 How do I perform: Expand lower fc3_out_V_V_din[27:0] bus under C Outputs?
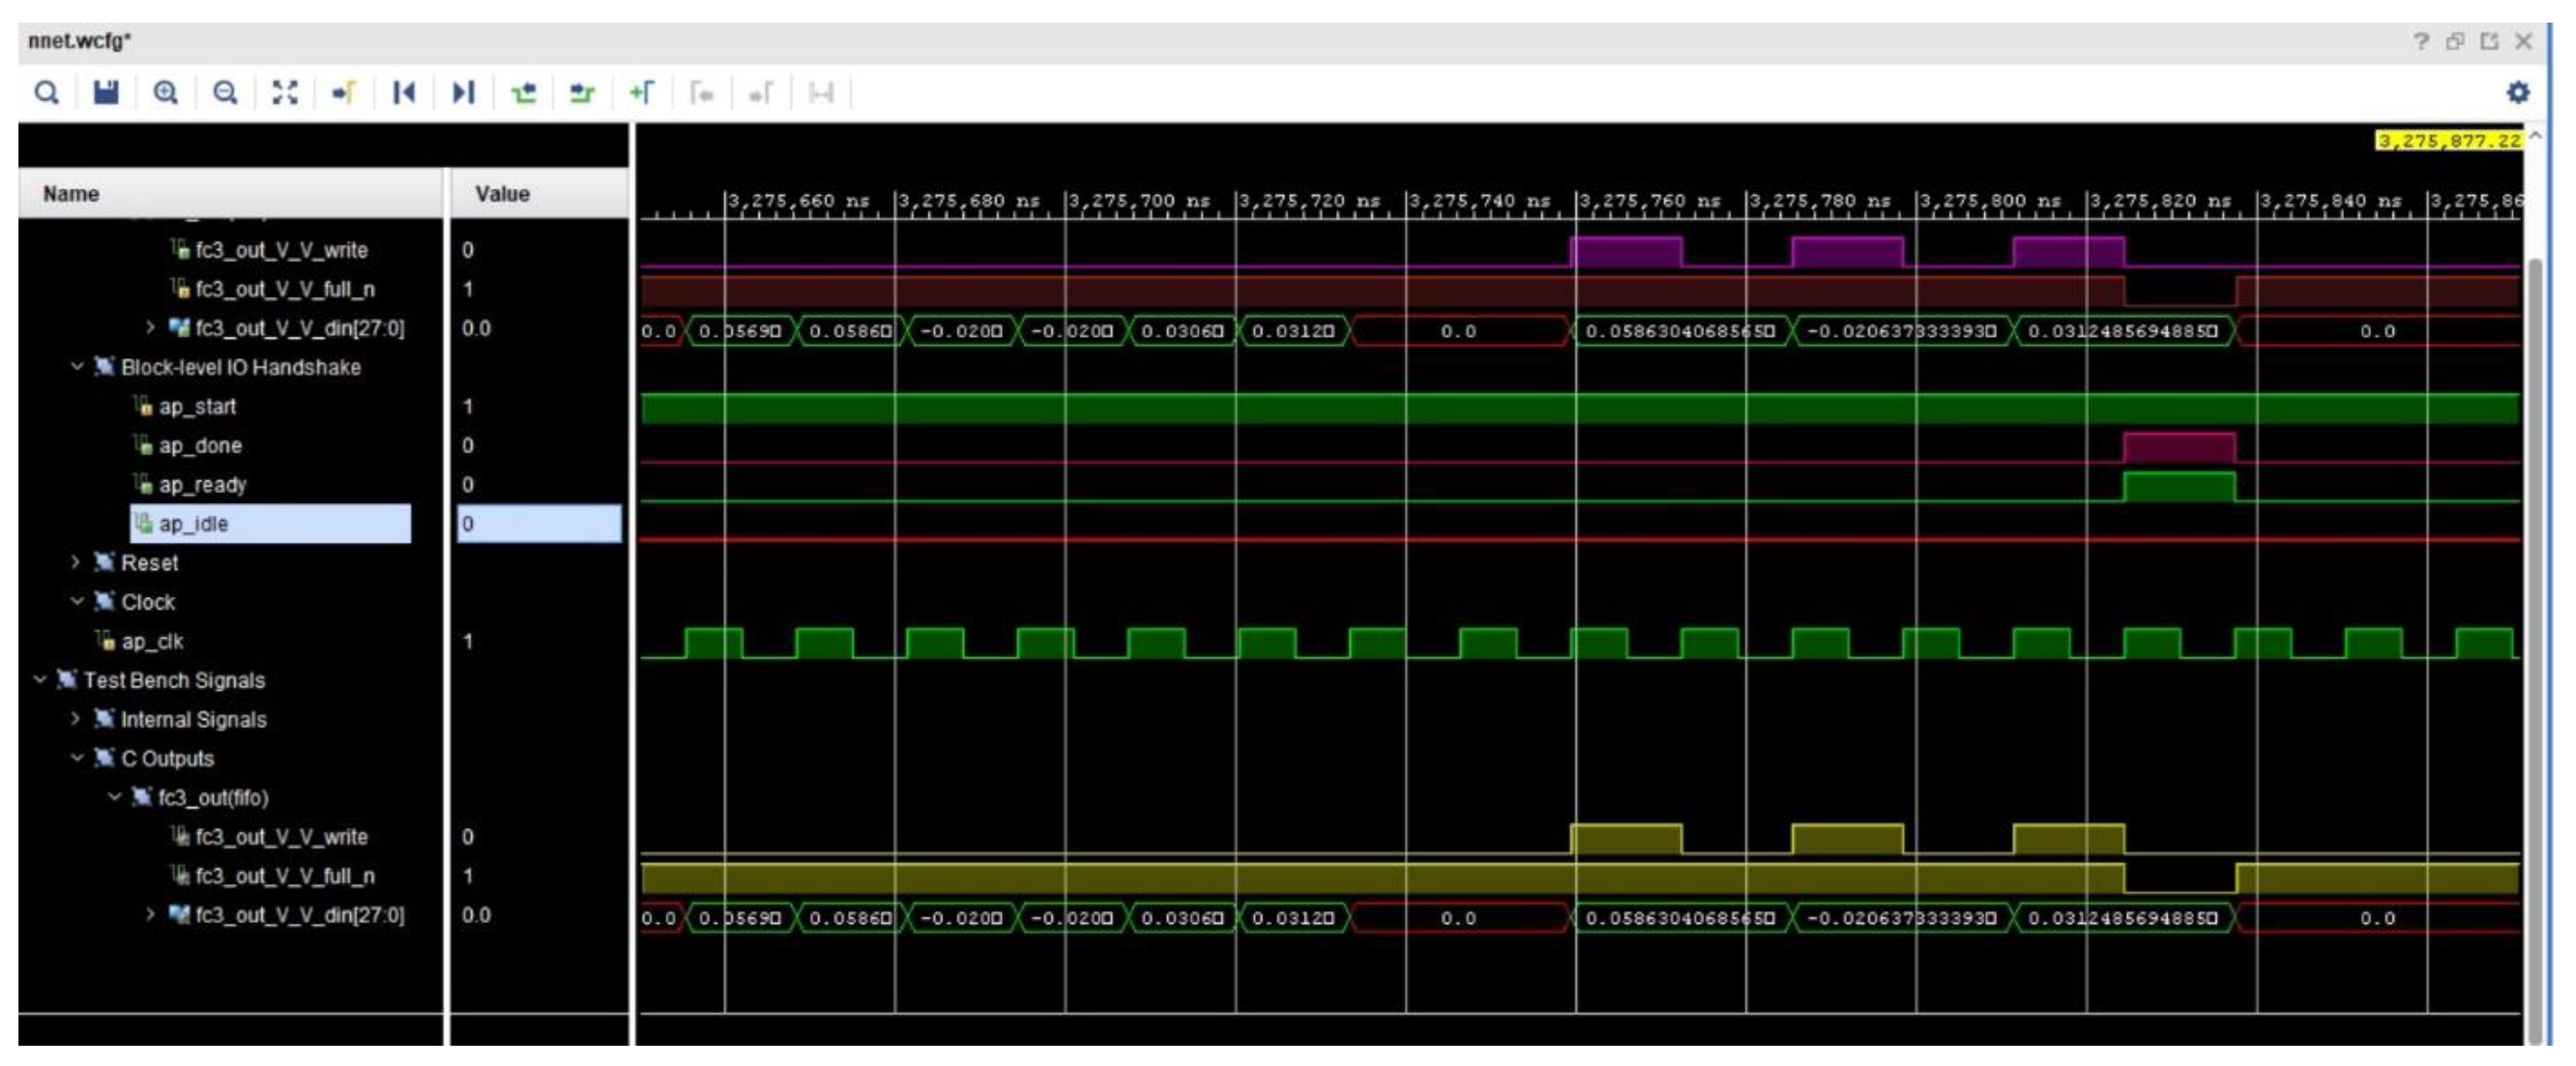coord(150,914)
